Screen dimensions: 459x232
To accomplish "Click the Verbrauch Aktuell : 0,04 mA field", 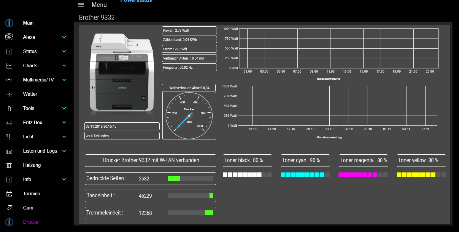I will pos(189,58).
